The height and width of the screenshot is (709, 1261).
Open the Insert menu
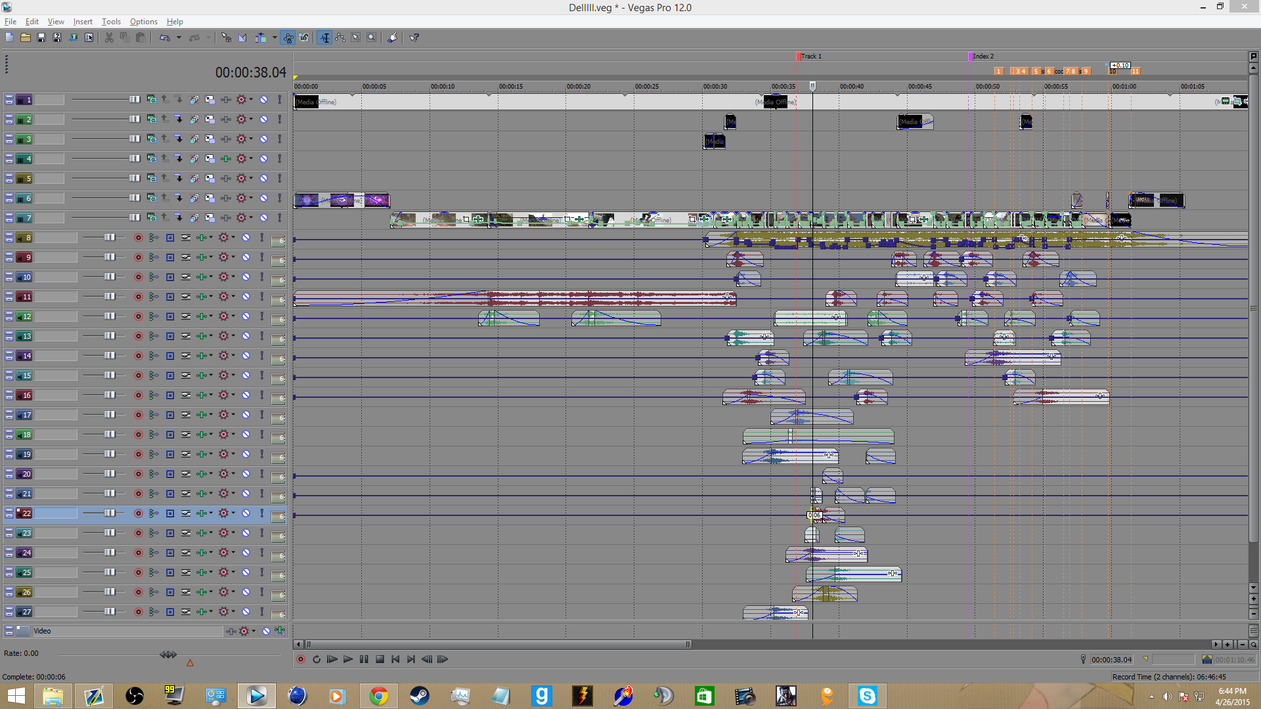(83, 22)
